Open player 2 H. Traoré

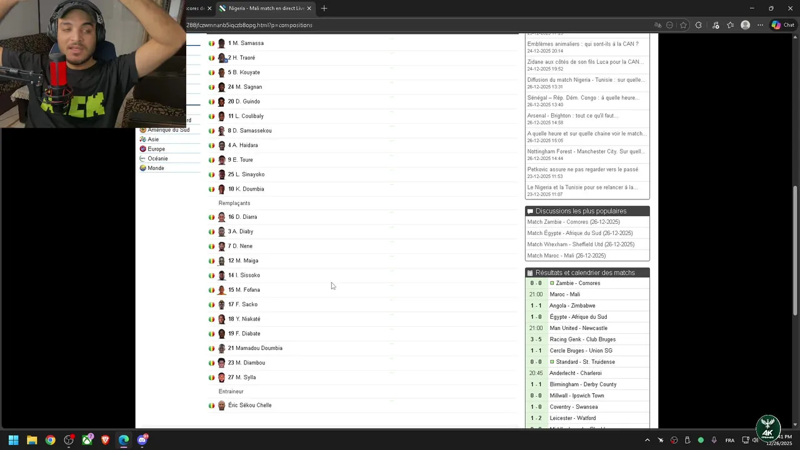(241, 57)
